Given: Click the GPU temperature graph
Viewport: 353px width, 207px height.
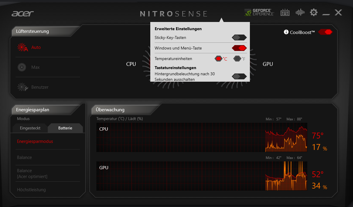Looking at the screenshot, I should (202, 176).
